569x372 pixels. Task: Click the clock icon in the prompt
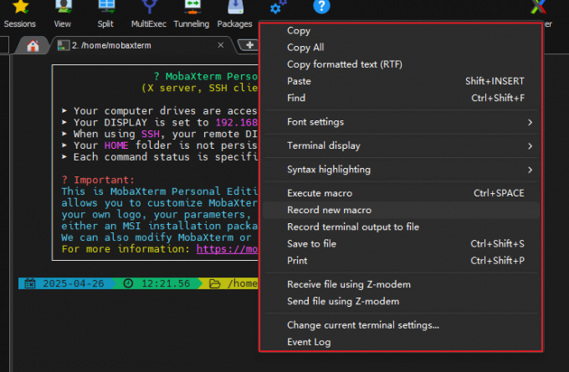(x=128, y=283)
